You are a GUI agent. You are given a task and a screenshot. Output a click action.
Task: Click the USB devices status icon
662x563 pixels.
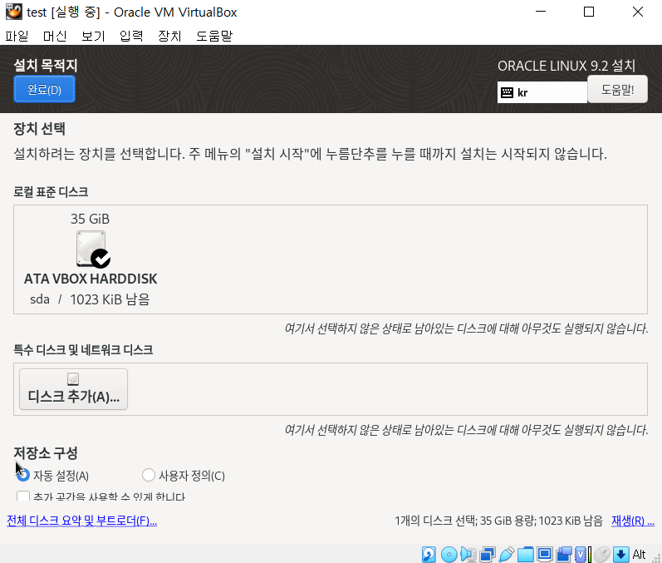506,554
